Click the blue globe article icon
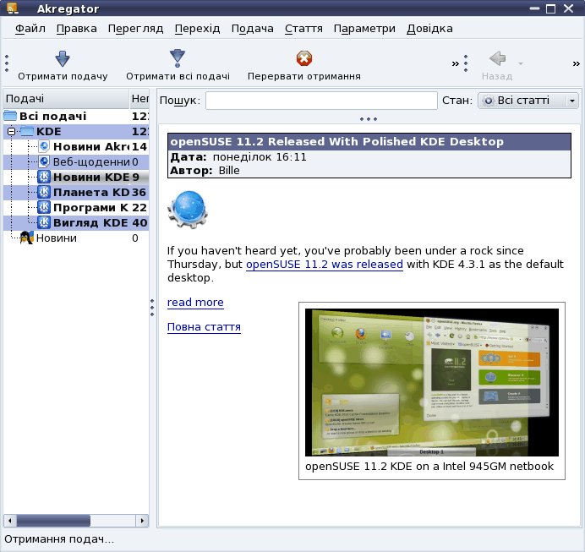The height and width of the screenshot is (552, 585). [x=188, y=210]
